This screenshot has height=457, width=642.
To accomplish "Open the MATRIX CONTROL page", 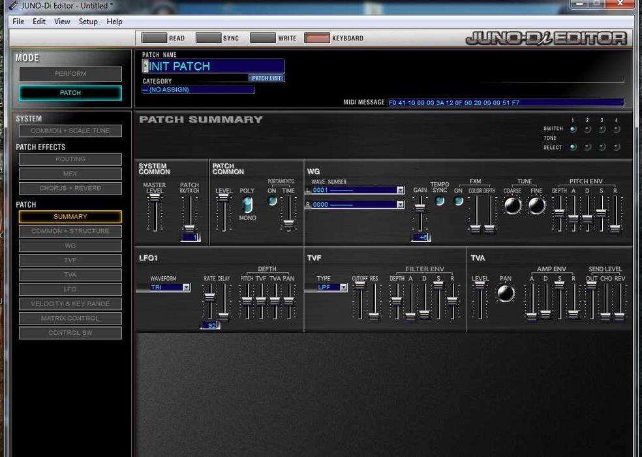I will (x=70, y=319).
